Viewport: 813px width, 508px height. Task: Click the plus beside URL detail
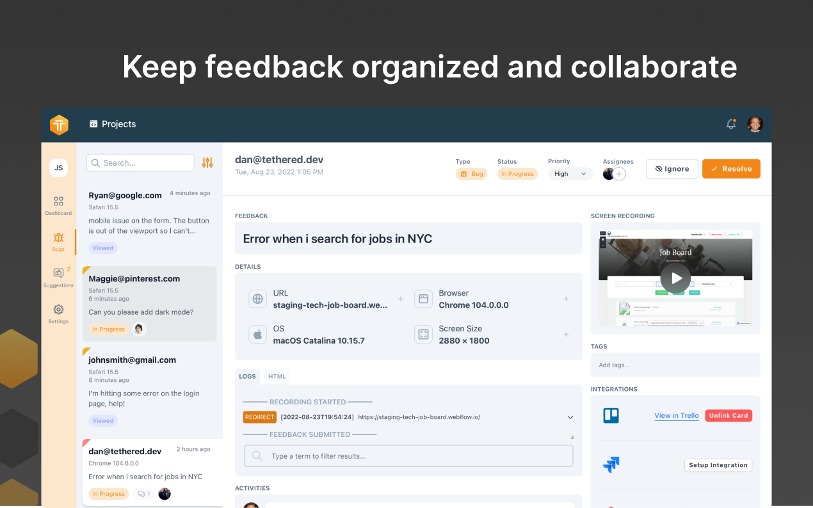pos(401,299)
